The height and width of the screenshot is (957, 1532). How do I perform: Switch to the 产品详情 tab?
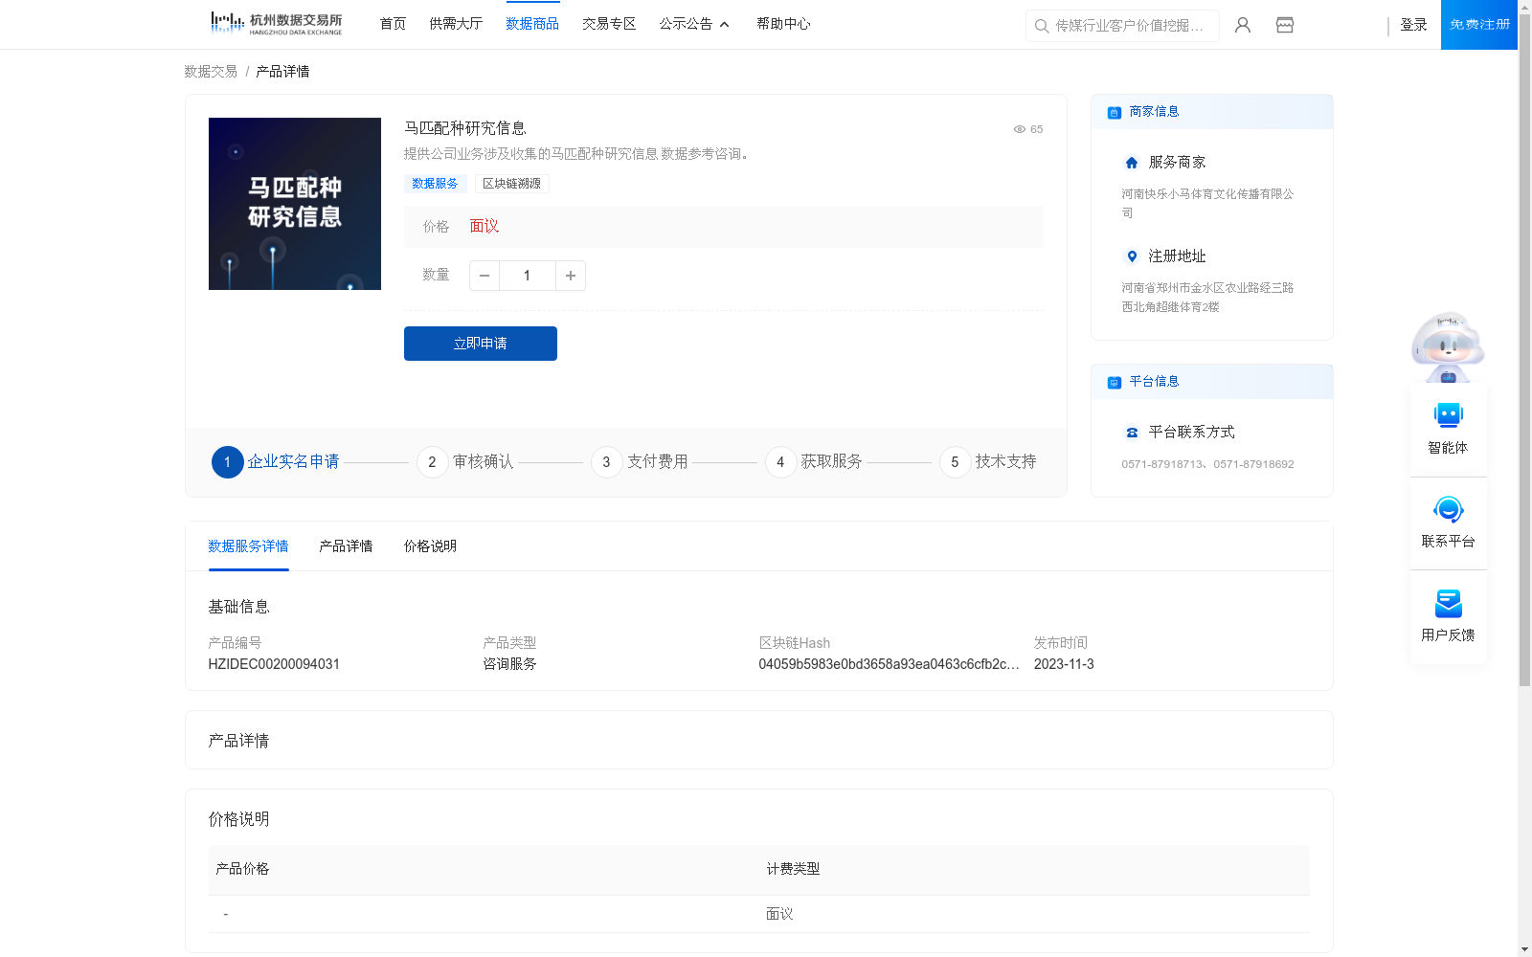pos(346,546)
